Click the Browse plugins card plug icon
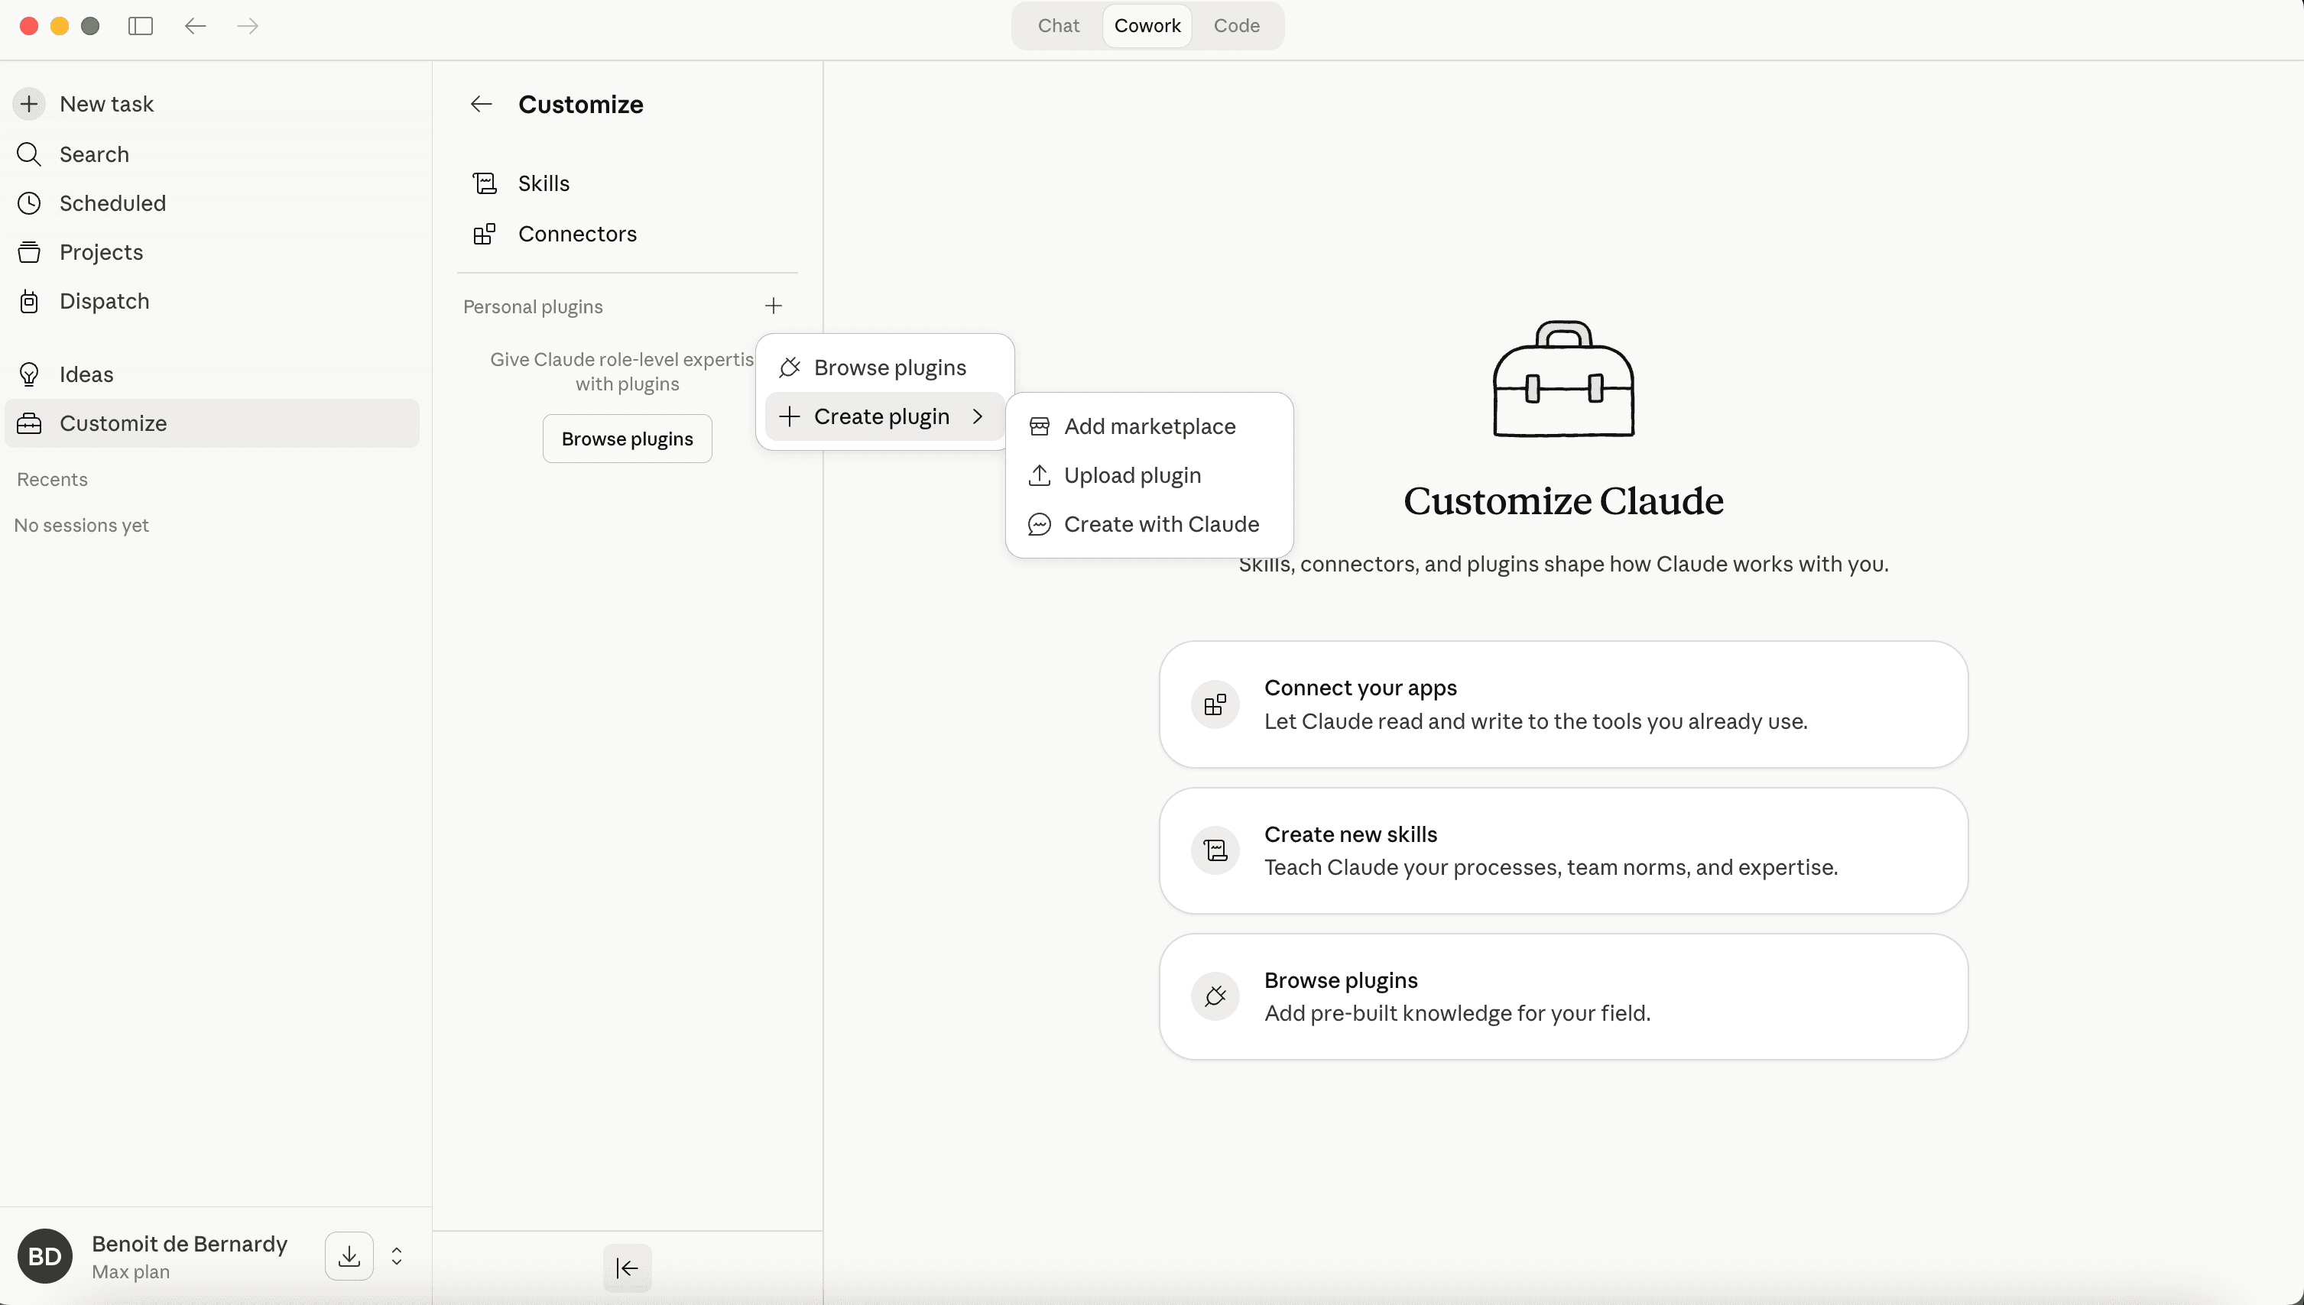Screen dimensions: 2304x1305 (1215, 996)
